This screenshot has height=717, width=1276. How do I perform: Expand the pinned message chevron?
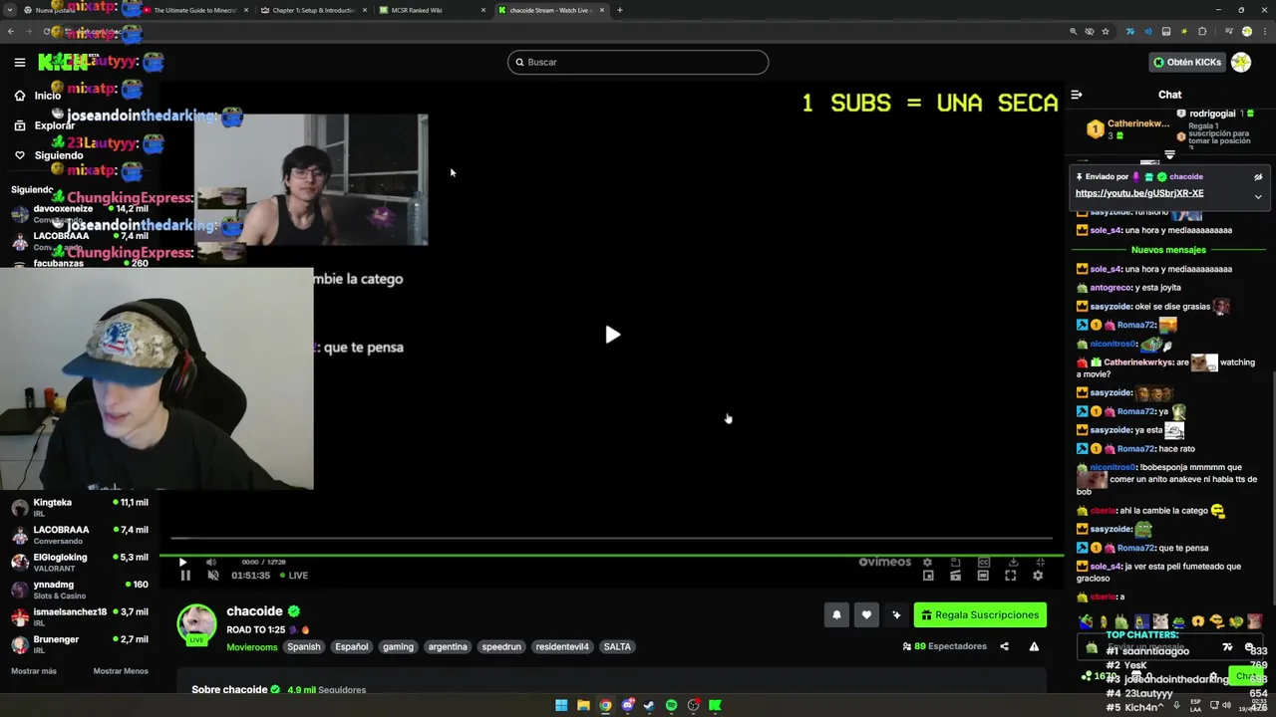tap(1258, 196)
